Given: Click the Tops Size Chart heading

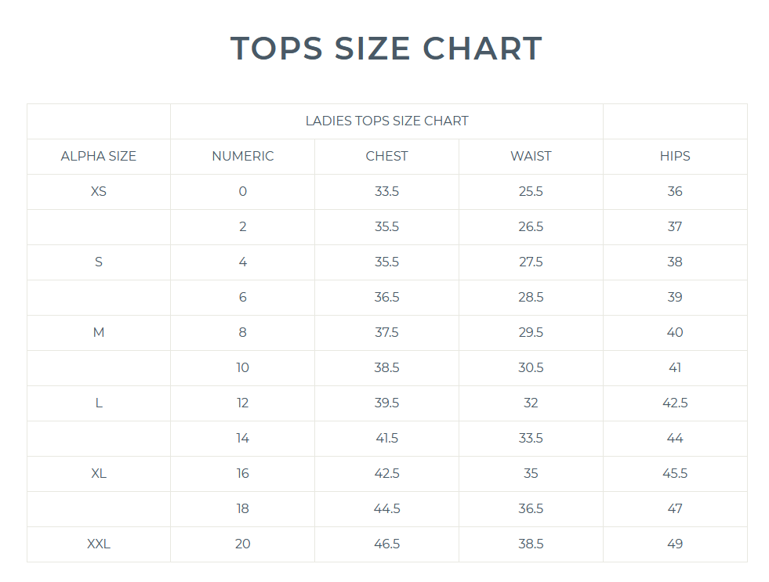Looking at the screenshot, I should pyautogui.click(x=386, y=49).
